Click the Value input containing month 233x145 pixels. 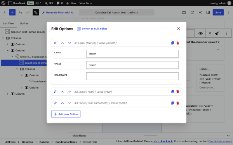[x=132, y=65]
